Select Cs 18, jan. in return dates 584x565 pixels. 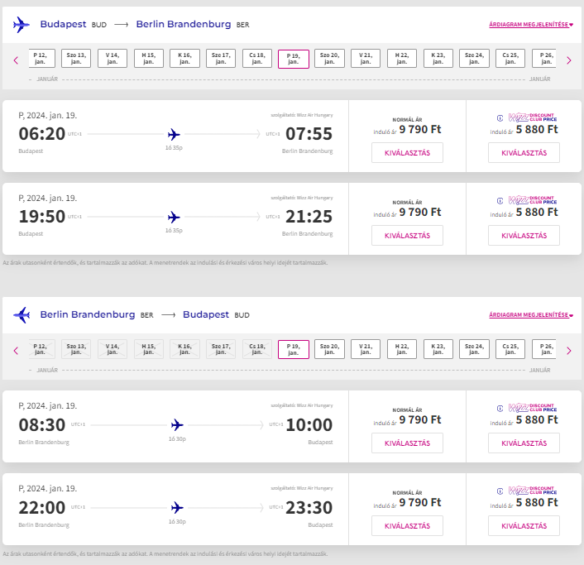pos(257,349)
